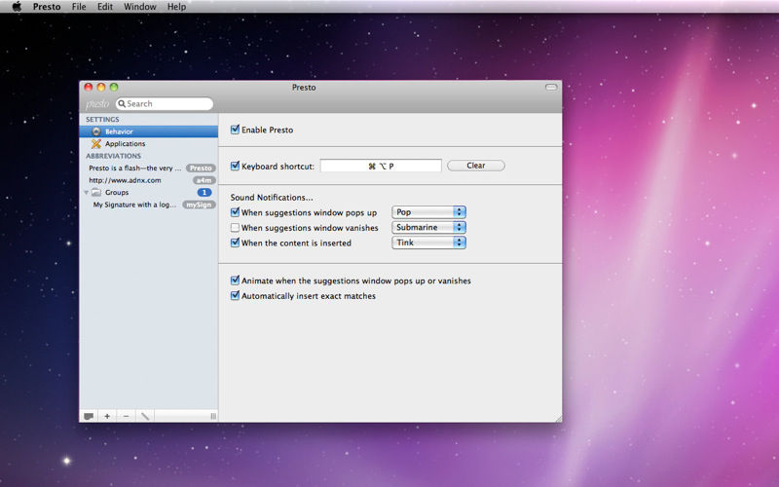Zoom Presto window with green button
Screen dimensions: 779x487
click(x=114, y=87)
